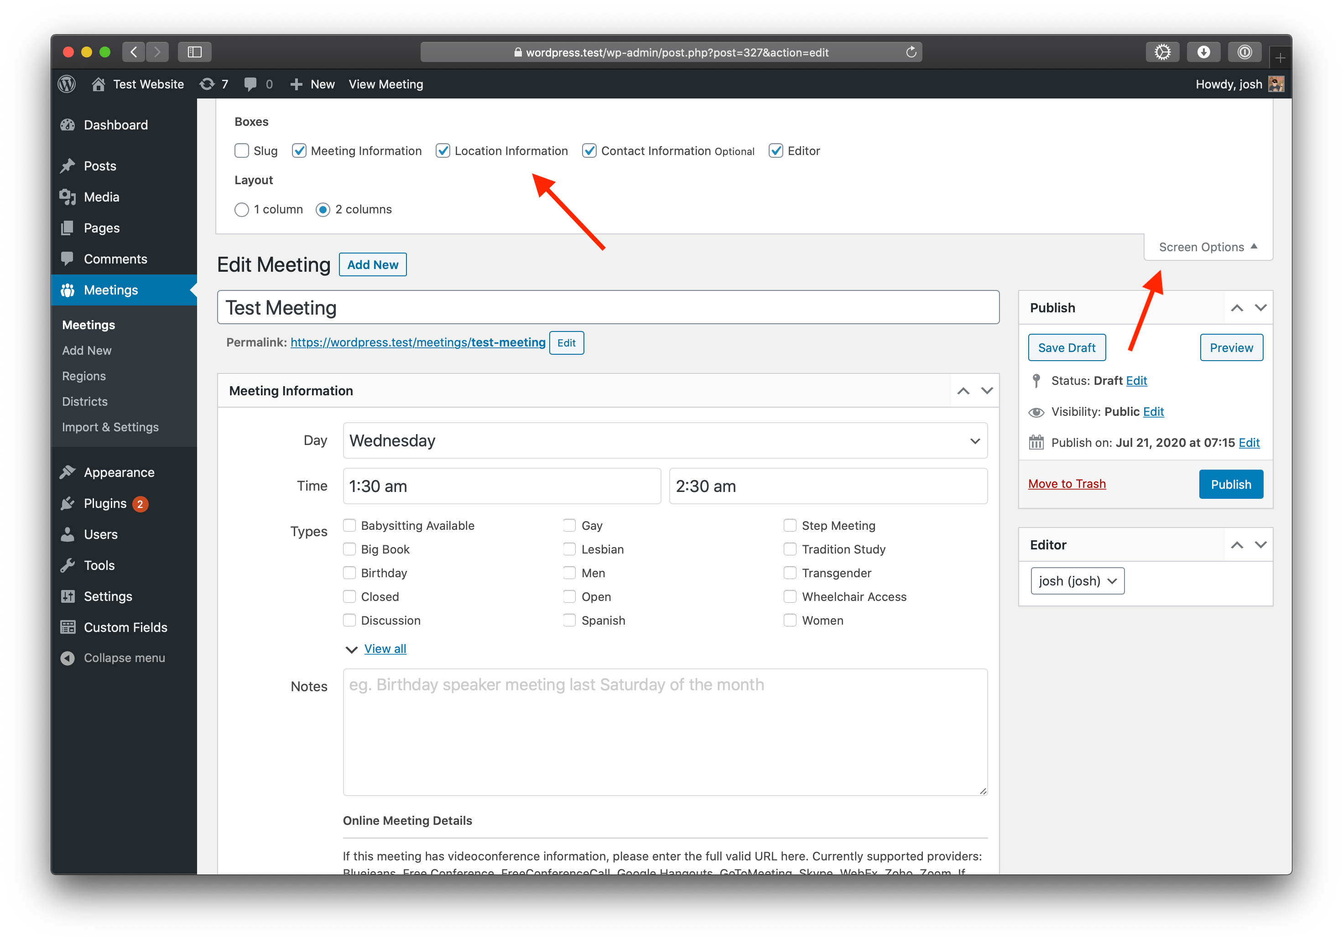The height and width of the screenshot is (942, 1343).
Task: Toggle the browser sidebar icon
Action: coord(194,52)
